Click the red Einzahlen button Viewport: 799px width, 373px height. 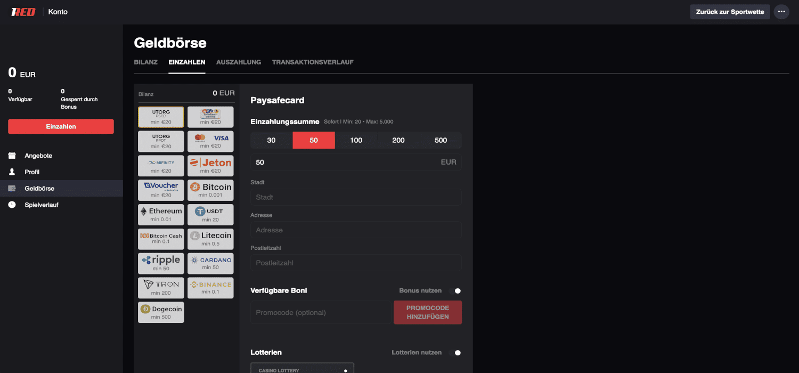pos(61,127)
